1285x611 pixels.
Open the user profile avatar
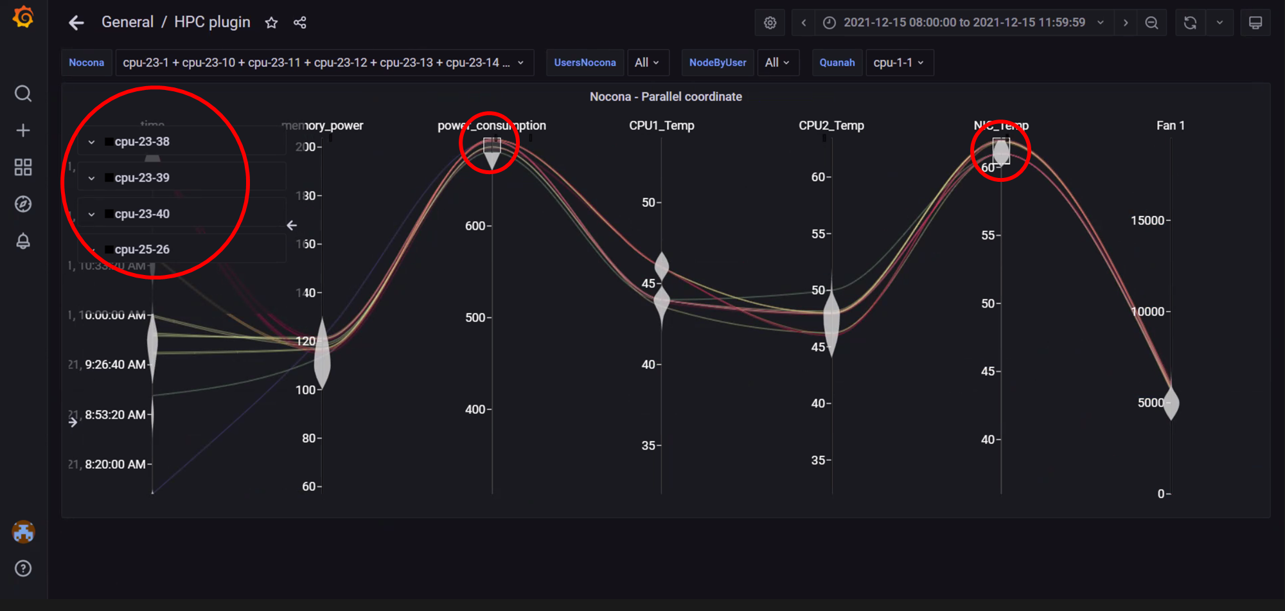click(x=23, y=532)
